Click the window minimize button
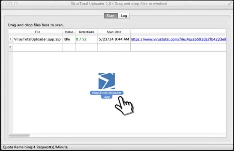 click(x=10, y=3)
